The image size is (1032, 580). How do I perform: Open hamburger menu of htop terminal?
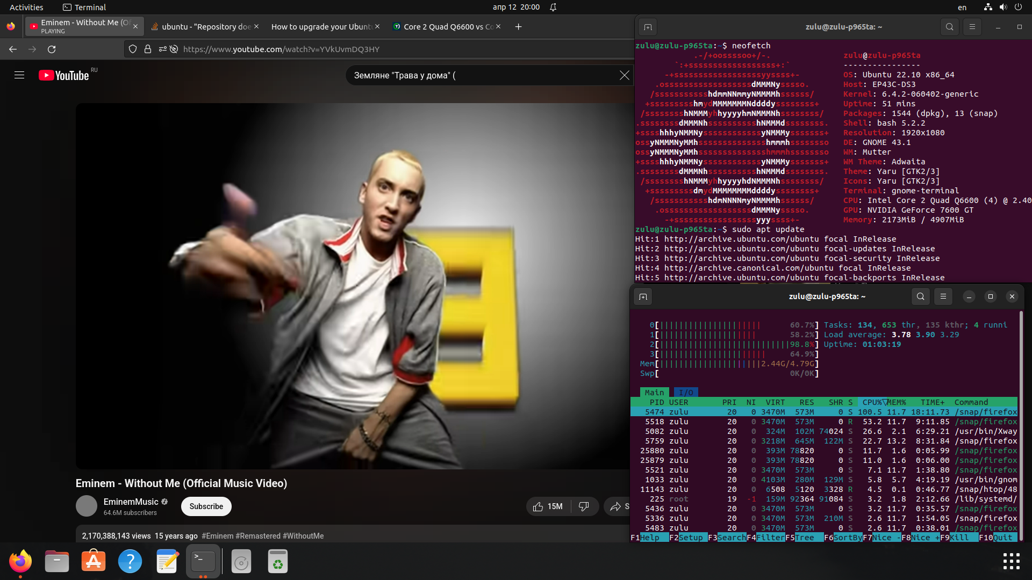943,296
